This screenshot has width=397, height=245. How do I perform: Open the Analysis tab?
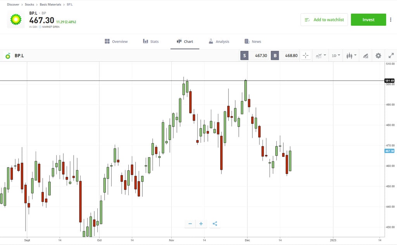(x=219, y=41)
